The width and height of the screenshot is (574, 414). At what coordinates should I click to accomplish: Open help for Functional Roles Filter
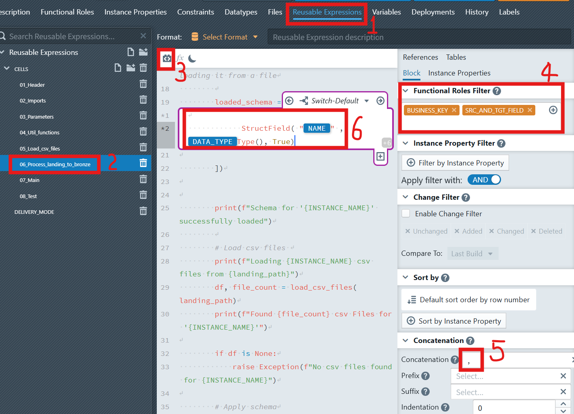click(x=497, y=91)
